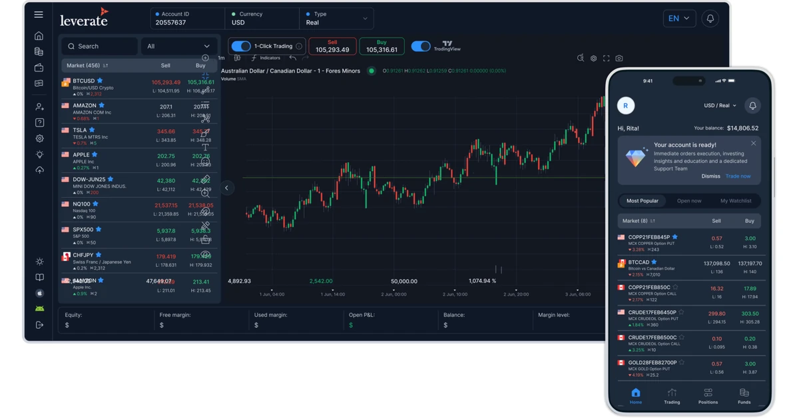Screen dimensions: 799x418
Task: Click the logout icon at sidebar bottom
Action: pos(39,325)
